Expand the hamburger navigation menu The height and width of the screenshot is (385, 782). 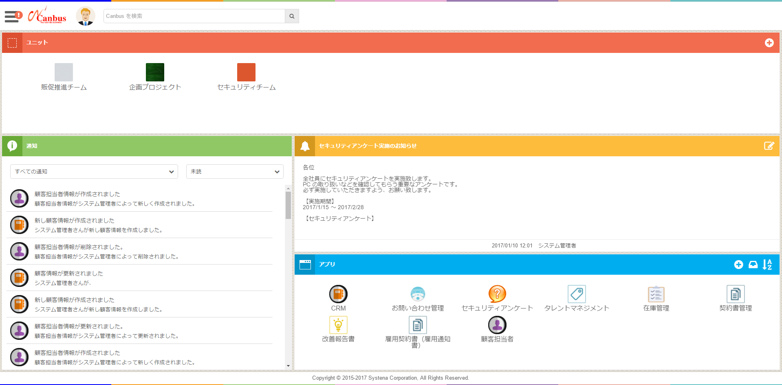pos(11,16)
